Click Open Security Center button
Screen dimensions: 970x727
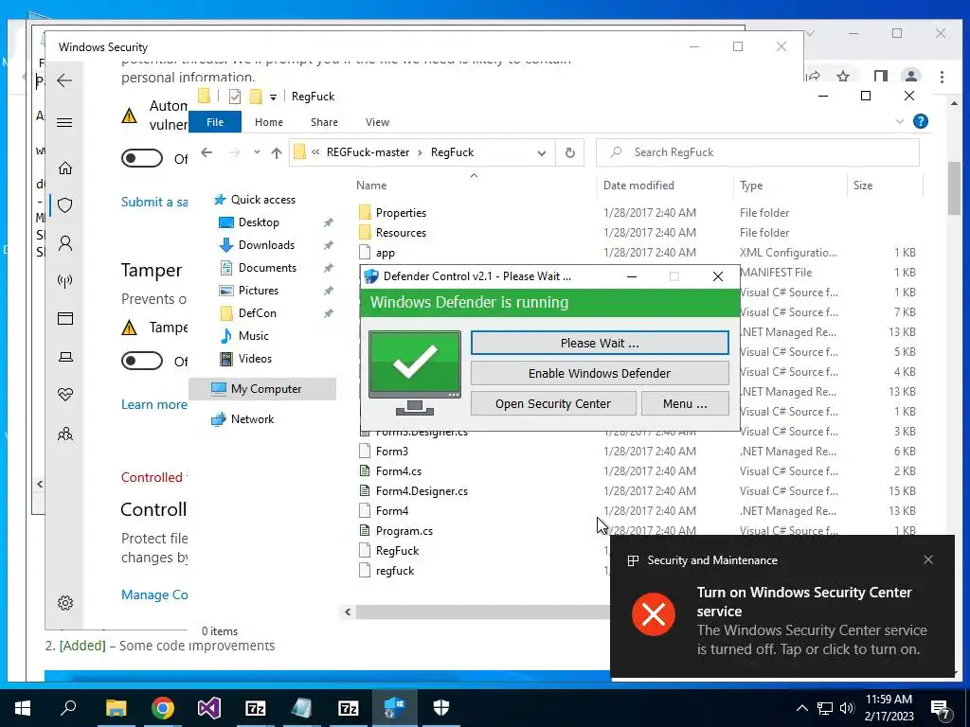(x=553, y=403)
